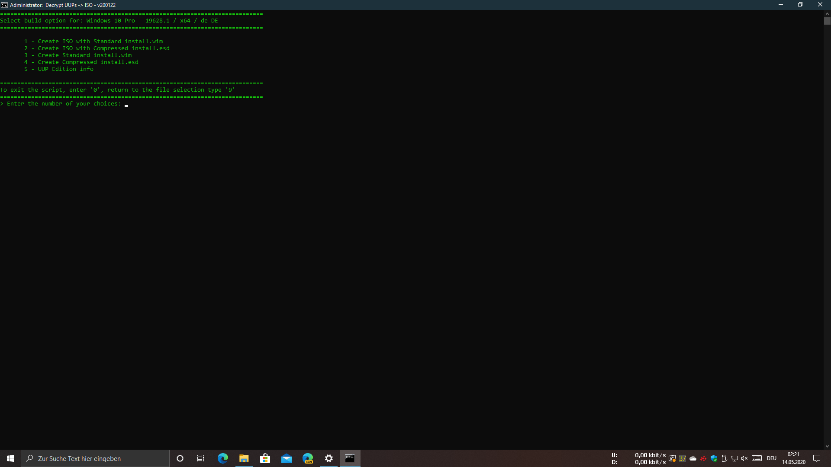This screenshot has width=831, height=467.
Task: Open the Mail app on taskbar
Action: (x=286, y=458)
